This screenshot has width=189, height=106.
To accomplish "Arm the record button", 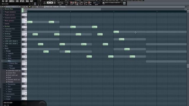I will point(55,3).
